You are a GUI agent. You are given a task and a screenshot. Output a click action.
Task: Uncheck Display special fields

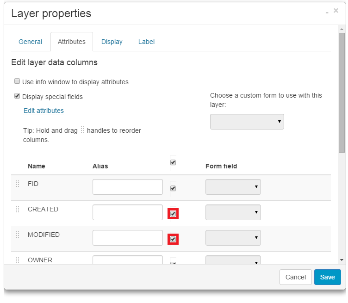(17, 96)
